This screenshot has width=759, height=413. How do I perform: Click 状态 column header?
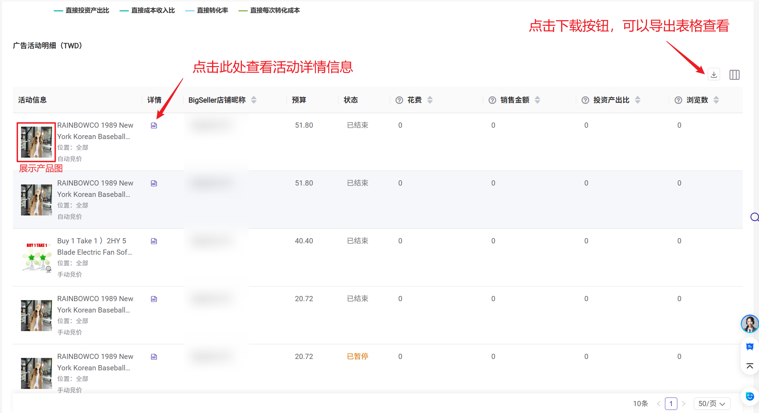coord(351,100)
